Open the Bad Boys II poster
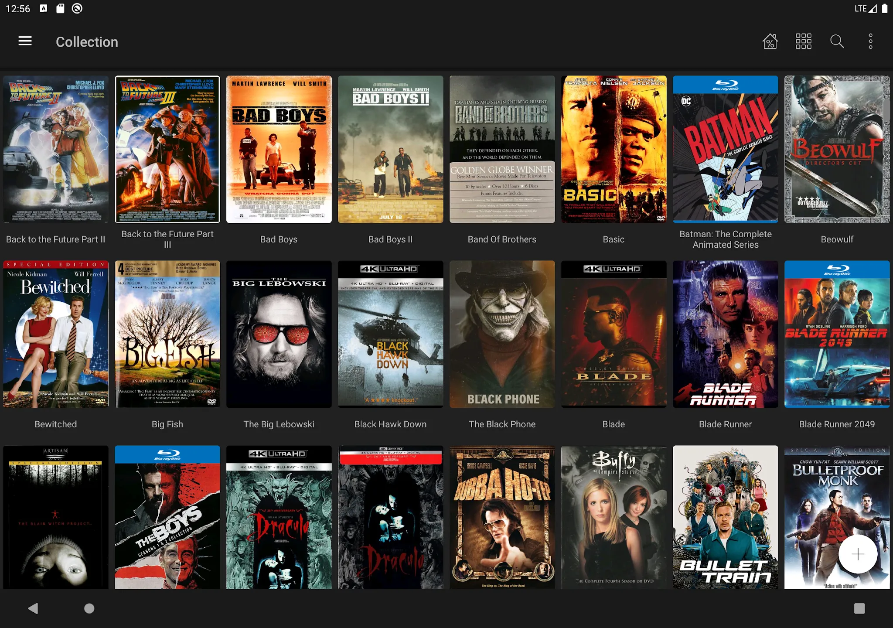 point(391,149)
